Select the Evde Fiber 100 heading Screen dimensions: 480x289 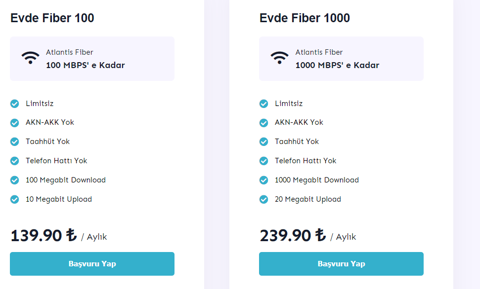pyautogui.click(x=52, y=18)
